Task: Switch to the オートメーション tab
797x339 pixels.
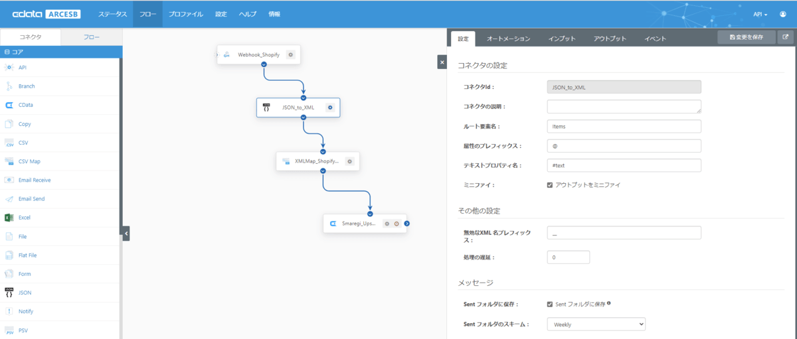Action: pyautogui.click(x=508, y=38)
